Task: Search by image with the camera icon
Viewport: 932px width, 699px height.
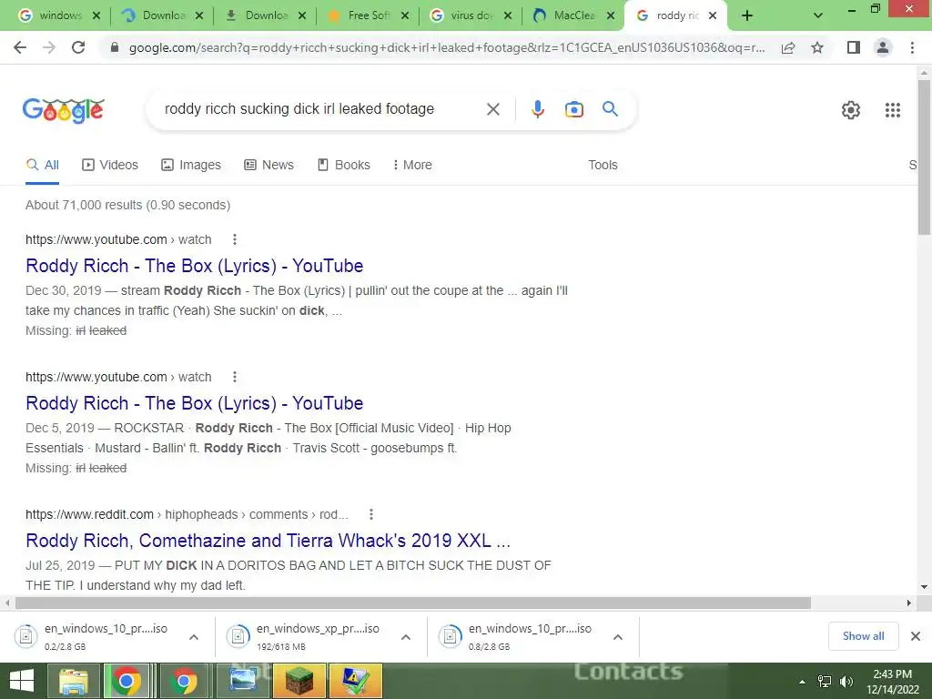Action: [x=573, y=109]
